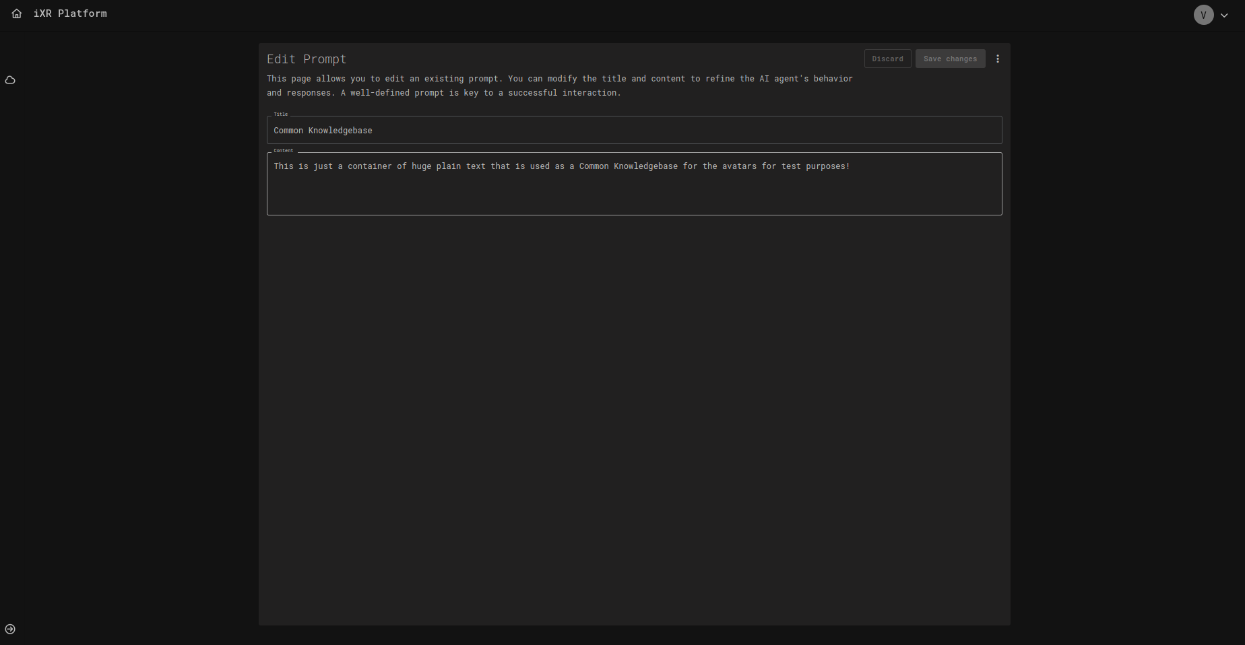Click the iXR Platform title
Image resolution: width=1245 pixels, height=645 pixels.
click(70, 13)
